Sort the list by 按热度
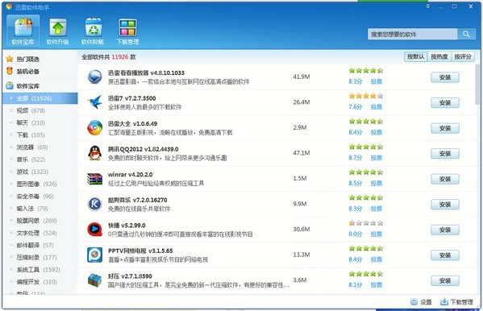Image resolution: width=483 pixels, height=311 pixels. click(439, 56)
